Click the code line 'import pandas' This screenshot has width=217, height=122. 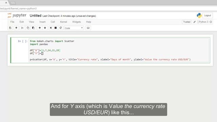[39, 44]
